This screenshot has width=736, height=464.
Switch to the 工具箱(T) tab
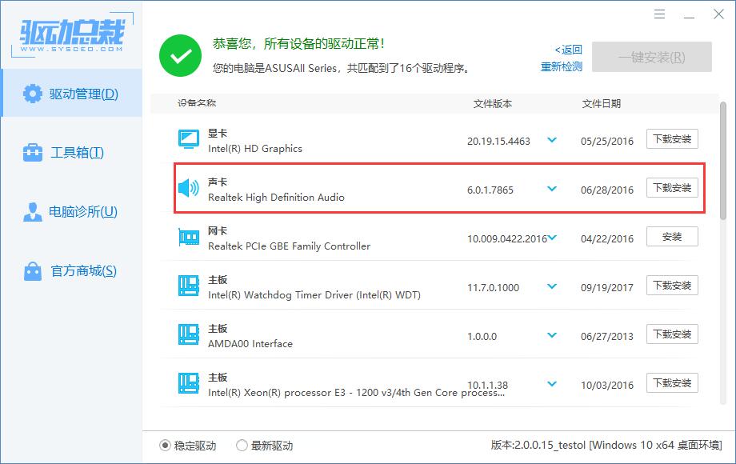pos(71,153)
